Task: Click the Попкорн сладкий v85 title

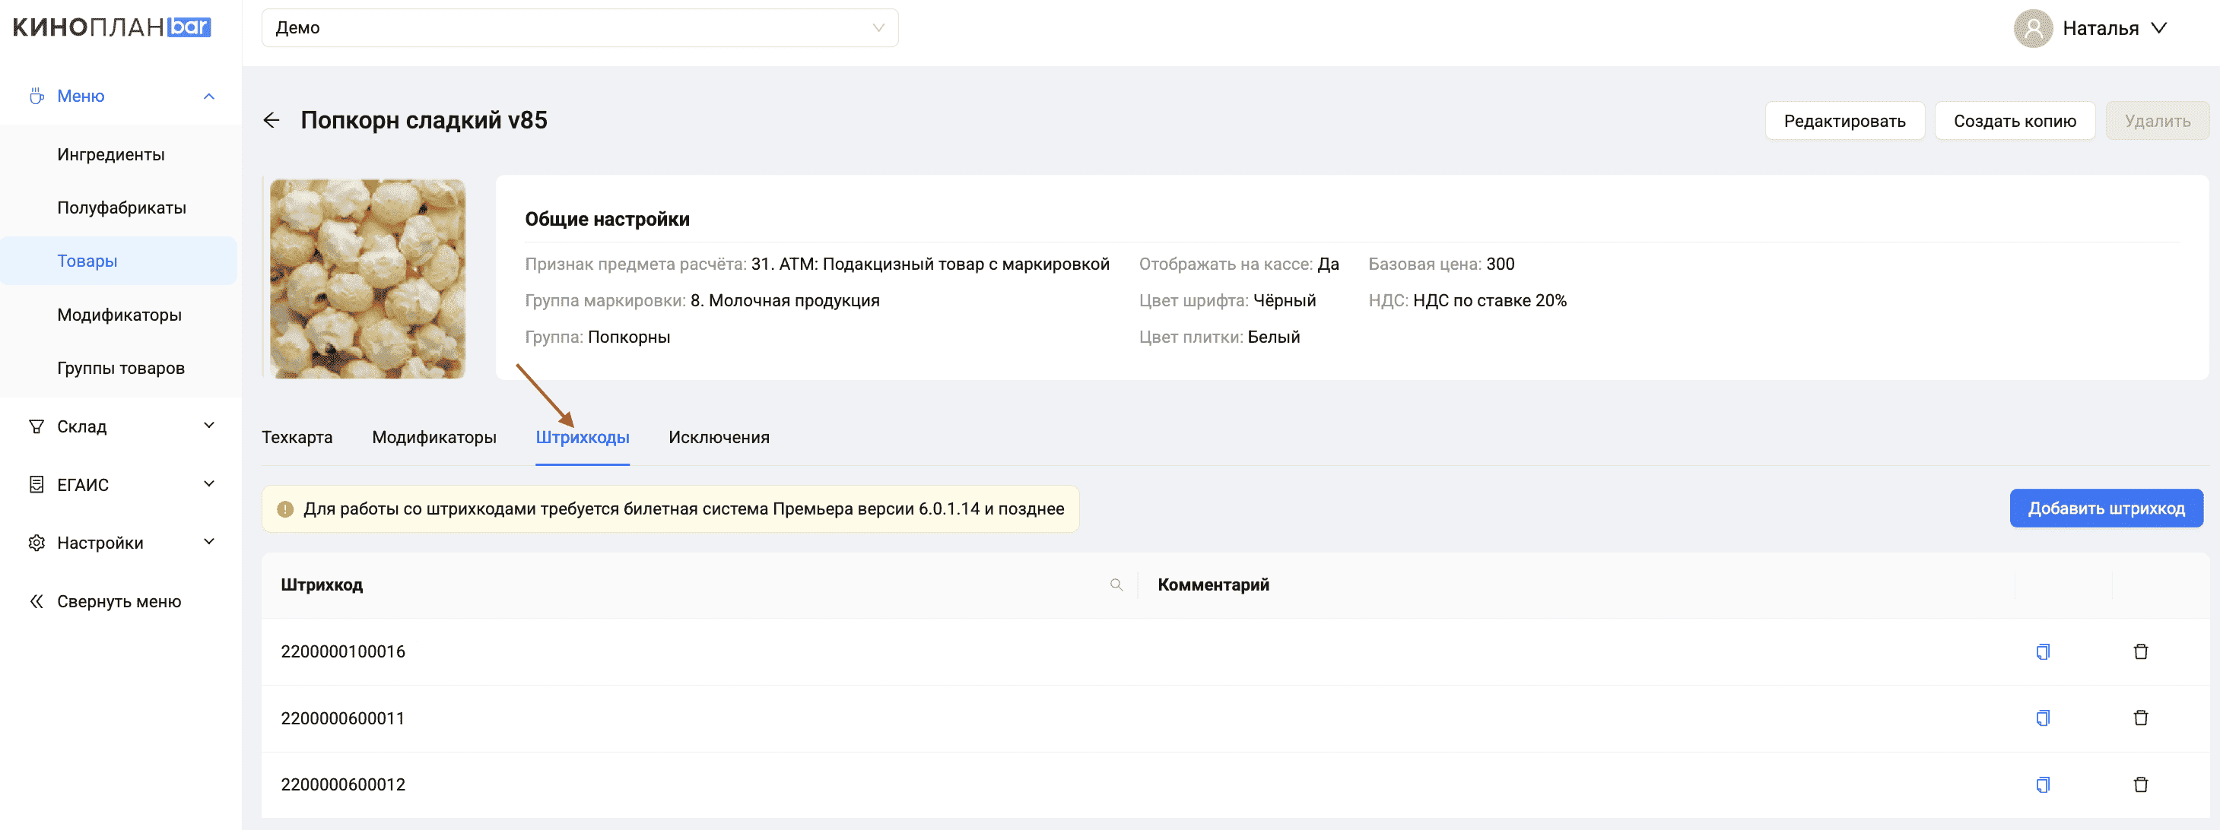Action: (424, 121)
